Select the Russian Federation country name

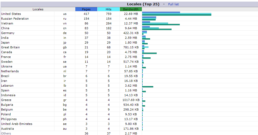point(15,19)
